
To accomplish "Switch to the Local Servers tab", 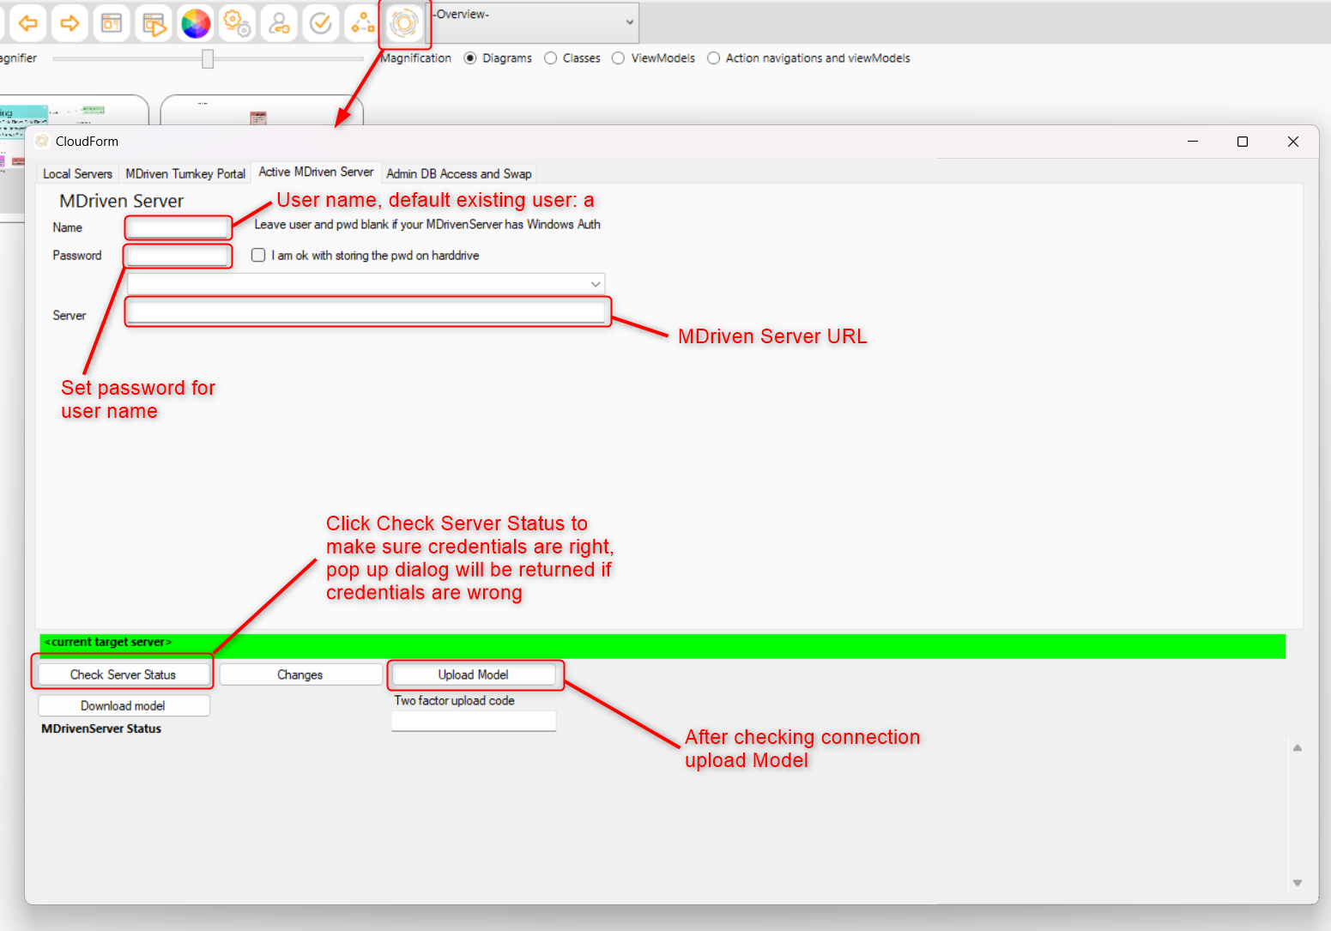I will click(x=77, y=174).
